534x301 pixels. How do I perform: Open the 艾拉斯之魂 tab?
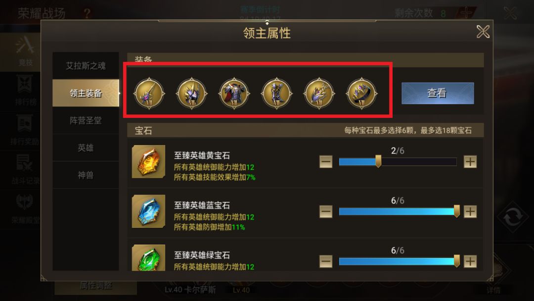86,66
